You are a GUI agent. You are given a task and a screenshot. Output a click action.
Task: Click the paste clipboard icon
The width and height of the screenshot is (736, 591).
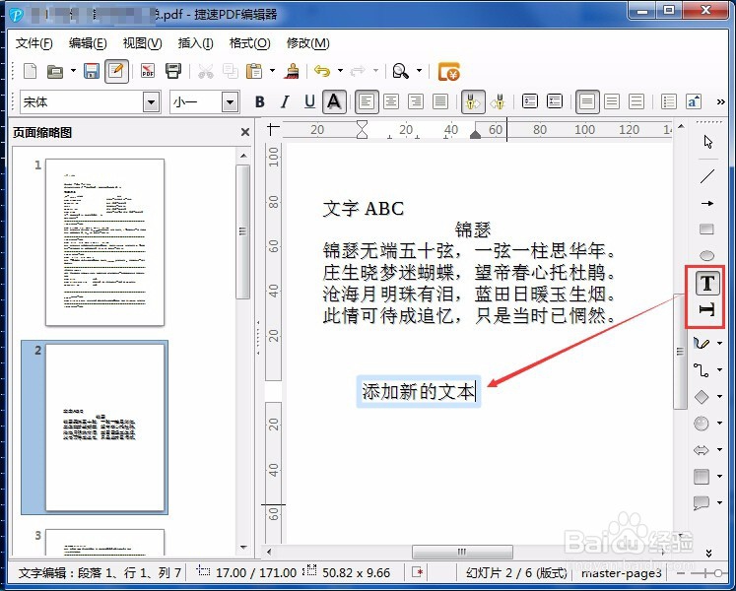click(254, 71)
